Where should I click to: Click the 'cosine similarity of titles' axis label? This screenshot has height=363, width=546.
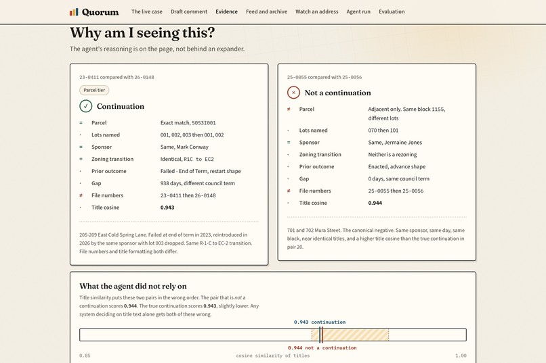[272, 356]
